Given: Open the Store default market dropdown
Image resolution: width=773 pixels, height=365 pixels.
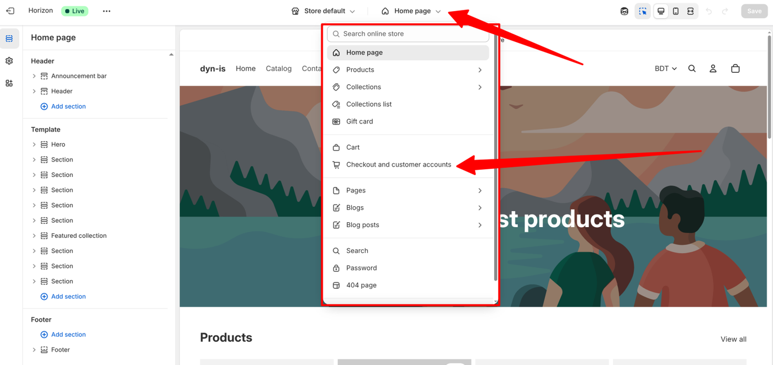Looking at the screenshot, I should [324, 11].
